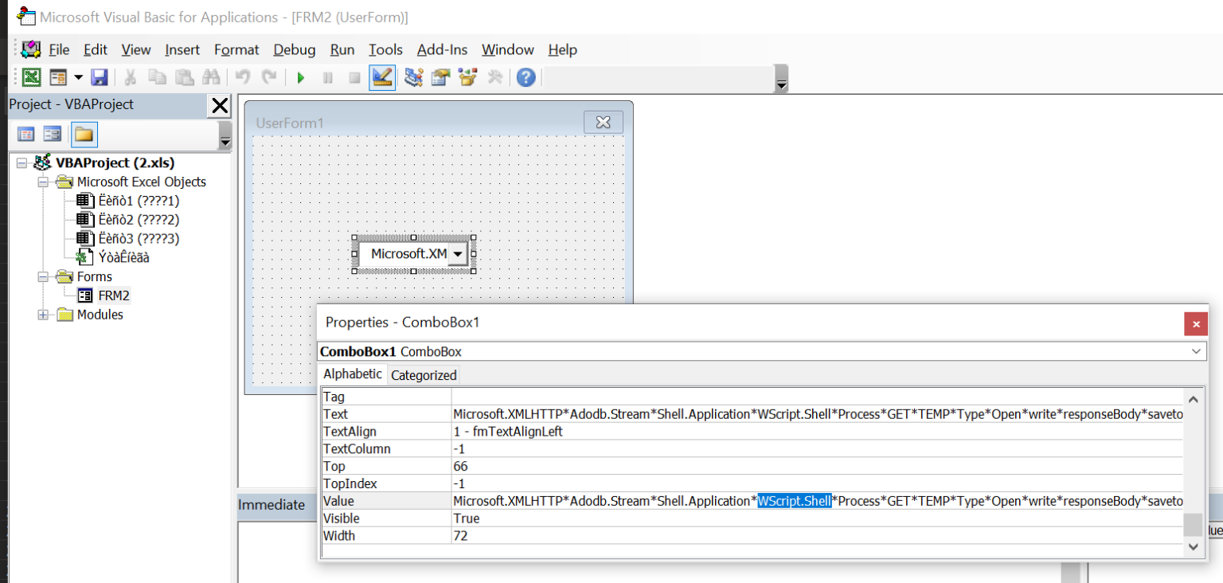This screenshot has height=583, width=1223.
Task: Click View Object icon in Project panel
Action: (x=53, y=134)
